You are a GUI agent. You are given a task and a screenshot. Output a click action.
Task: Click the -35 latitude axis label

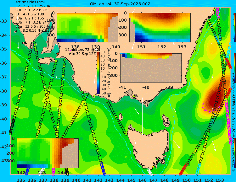click(x=3, y=49)
